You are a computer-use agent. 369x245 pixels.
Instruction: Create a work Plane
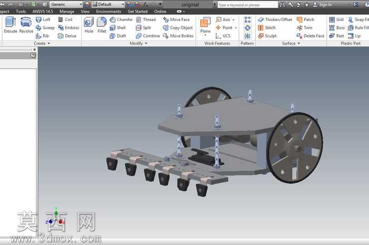tap(205, 24)
